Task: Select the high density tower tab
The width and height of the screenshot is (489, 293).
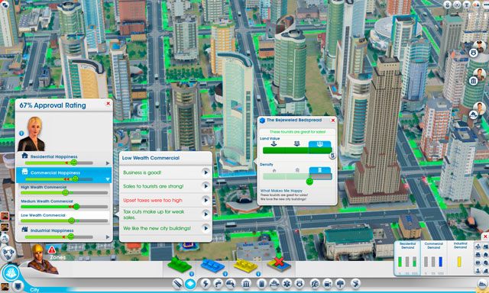Action: pyautogui.click(x=320, y=170)
